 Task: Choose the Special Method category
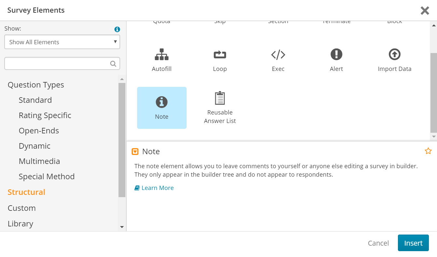47,176
